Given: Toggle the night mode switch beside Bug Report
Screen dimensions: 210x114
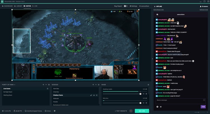Looking at the screenshot, I should click(126, 6).
